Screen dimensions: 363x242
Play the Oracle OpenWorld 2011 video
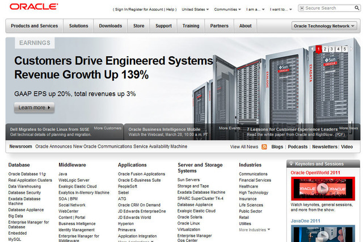coord(323,189)
